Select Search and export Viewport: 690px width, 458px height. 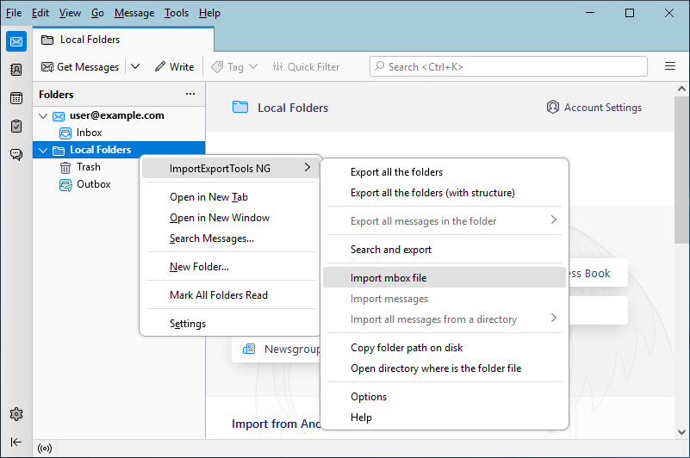point(444,250)
